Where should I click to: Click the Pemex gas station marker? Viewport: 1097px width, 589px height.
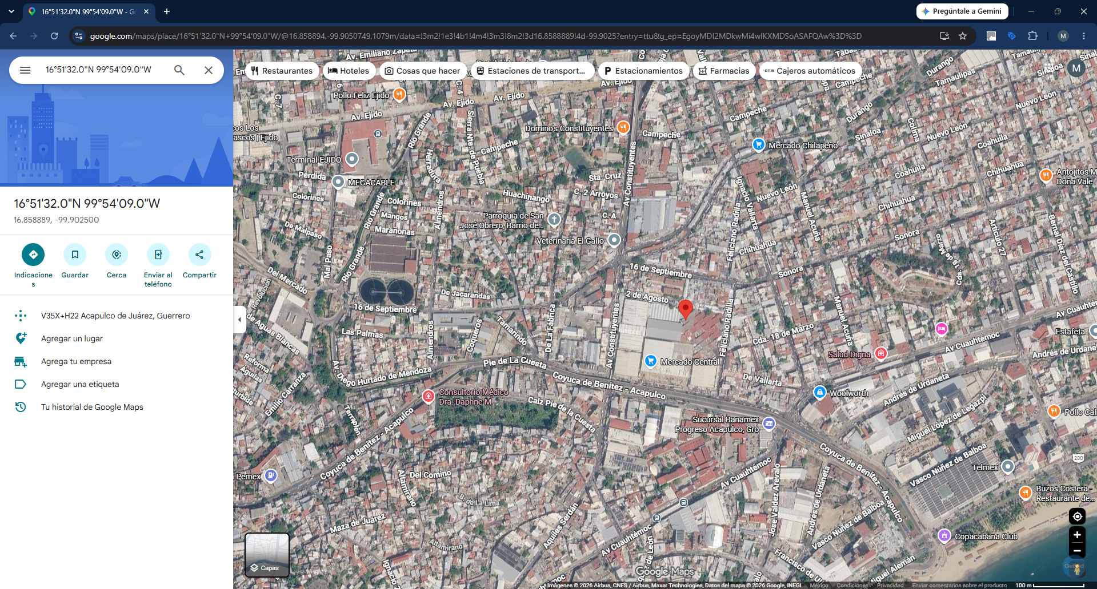pyautogui.click(x=271, y=475)
